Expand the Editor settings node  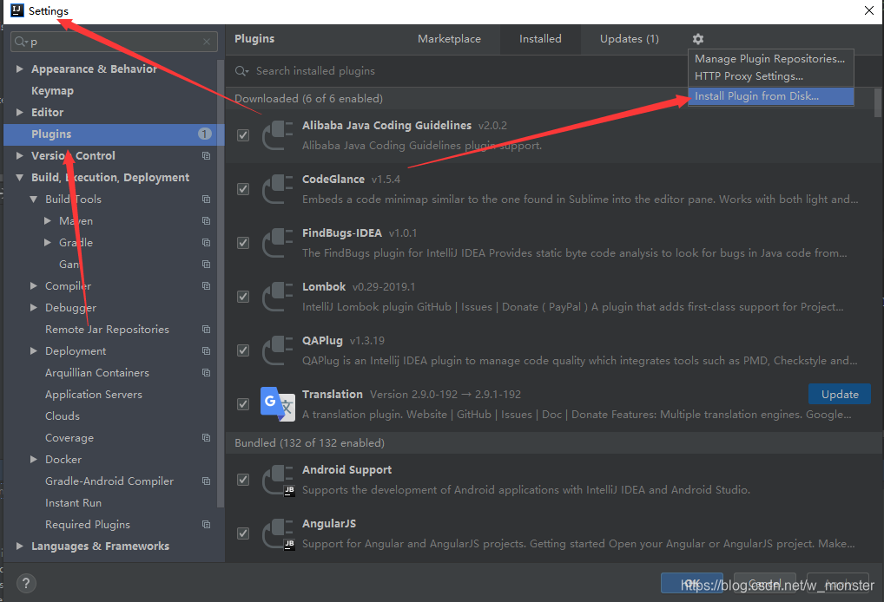click(20, 112)
